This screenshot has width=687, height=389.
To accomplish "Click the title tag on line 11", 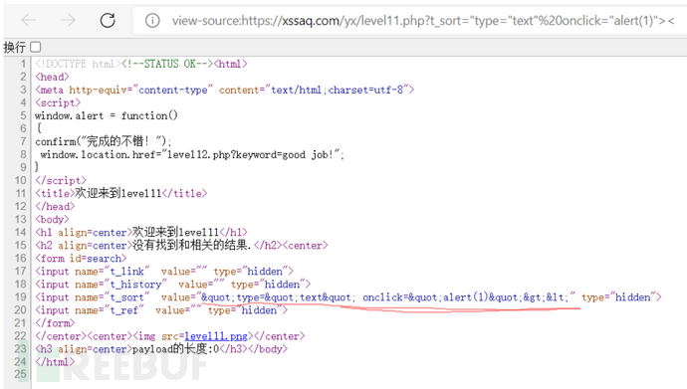I will (120, 193).
